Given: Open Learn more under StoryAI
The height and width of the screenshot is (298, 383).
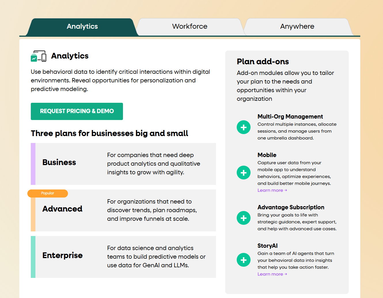Looking at the screenshot, I should click(272, 274).
